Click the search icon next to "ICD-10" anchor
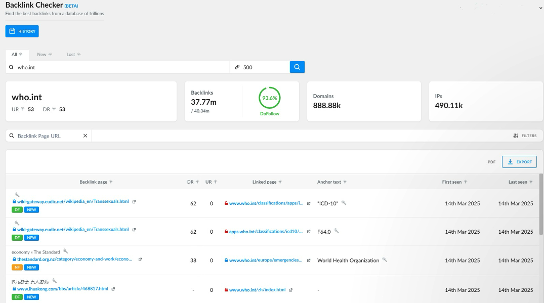The height and width of the screenshot is (303, 544). point(344,203)
